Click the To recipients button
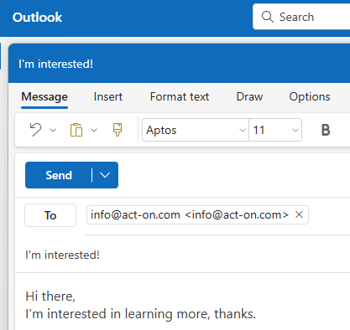Viewport: 350px width, 330px height. (x=50, y=215)
